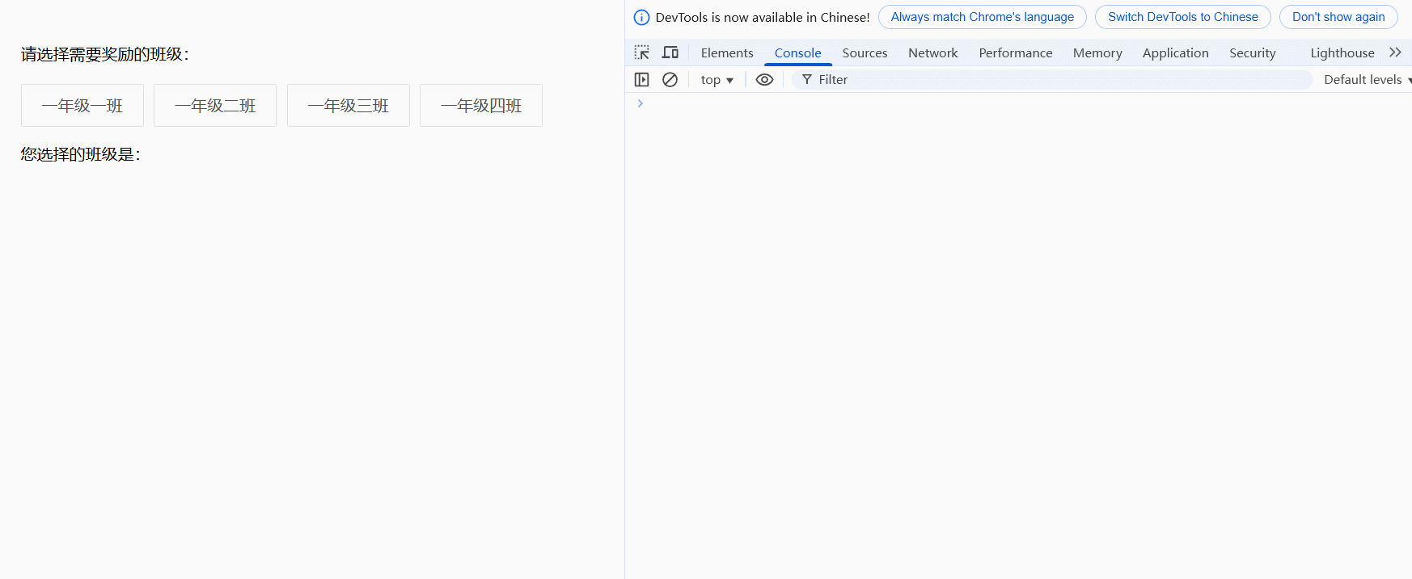Viewport: 1412px width, 579px height.
Task: Select the 一年级一班 class button
Action: pos(82,106)
